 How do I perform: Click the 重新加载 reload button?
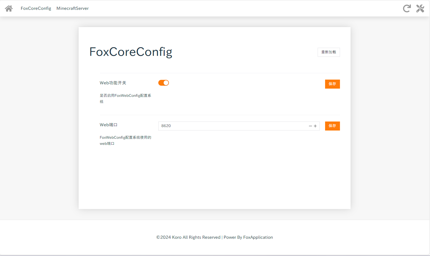point(329,52)
